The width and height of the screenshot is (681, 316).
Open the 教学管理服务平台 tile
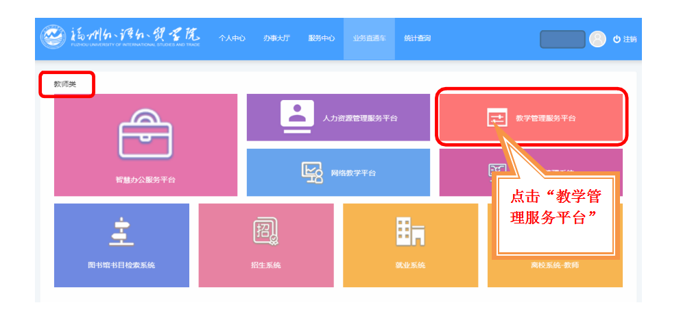531,117
